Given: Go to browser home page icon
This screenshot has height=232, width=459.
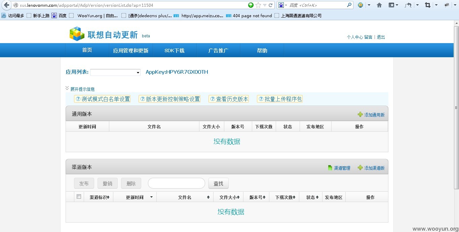Looking at the screenshot, I should coord(379,5).
